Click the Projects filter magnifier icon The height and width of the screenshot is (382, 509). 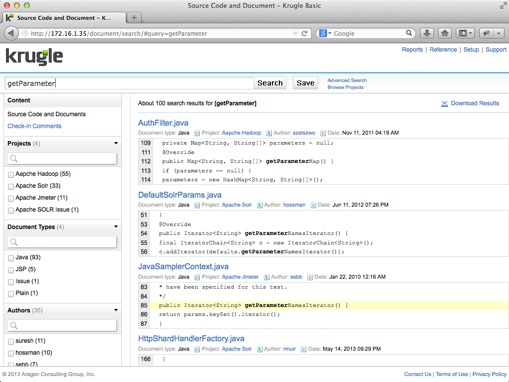pyautogui.click(x=13, y=158)
